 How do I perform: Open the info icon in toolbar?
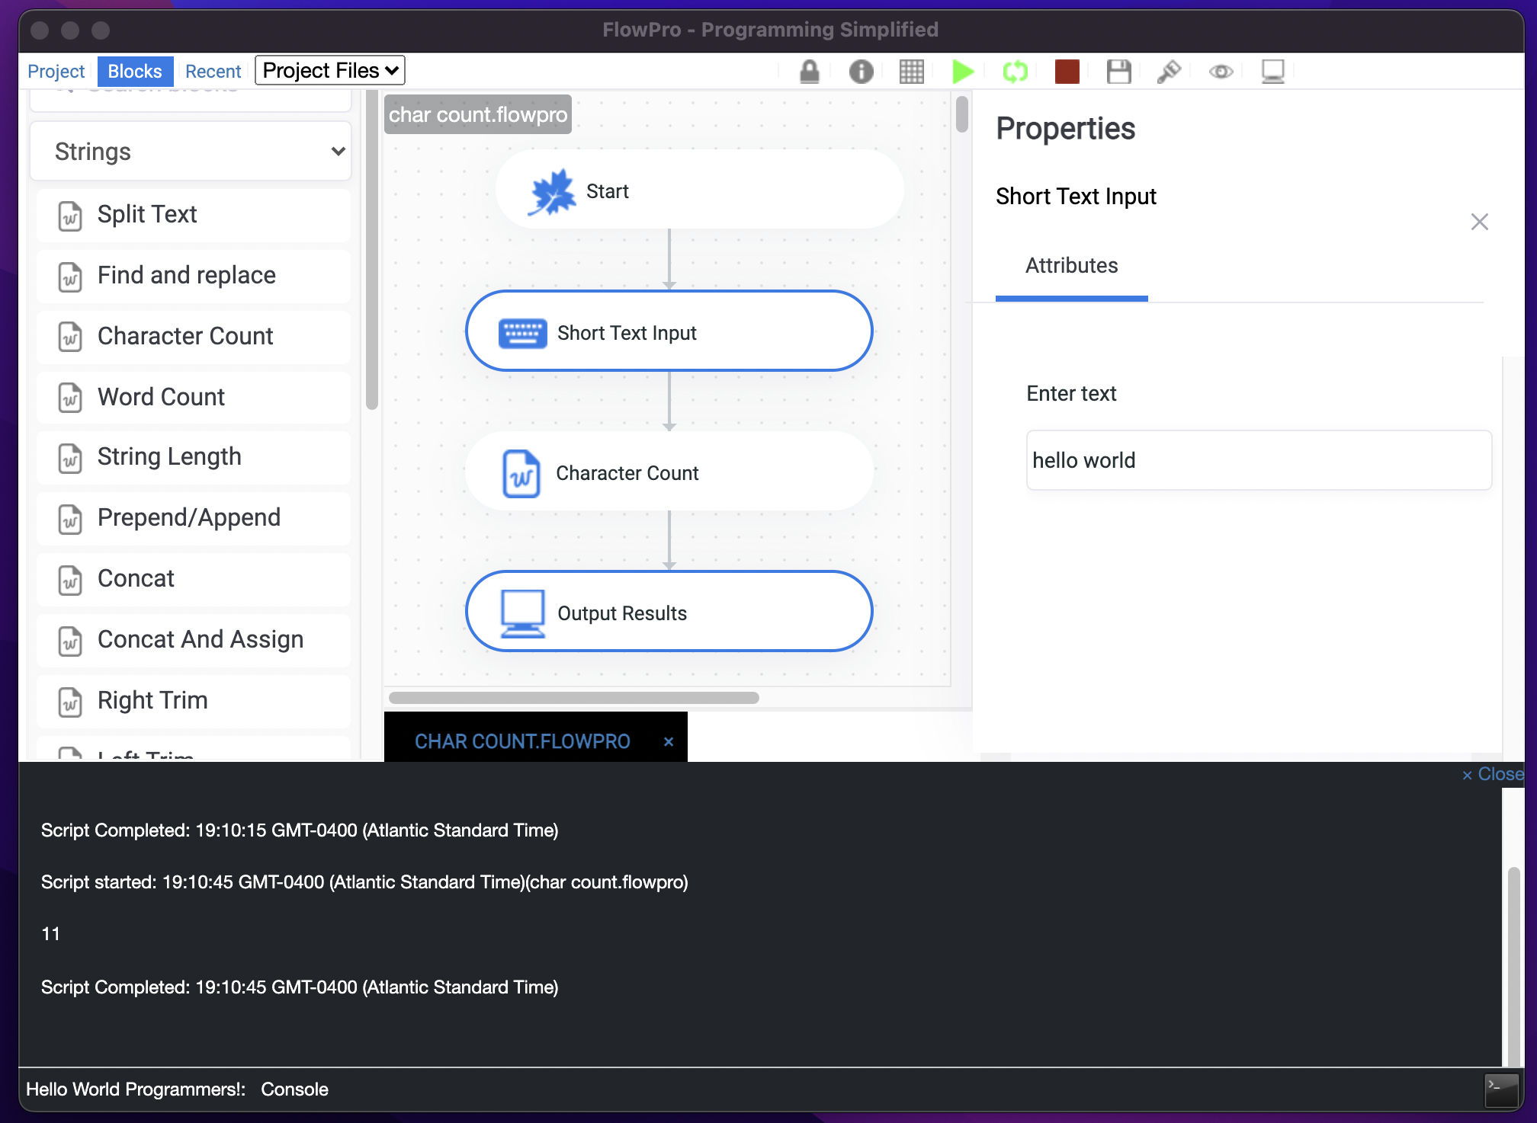pyautogui.click(x=861, y=72)
